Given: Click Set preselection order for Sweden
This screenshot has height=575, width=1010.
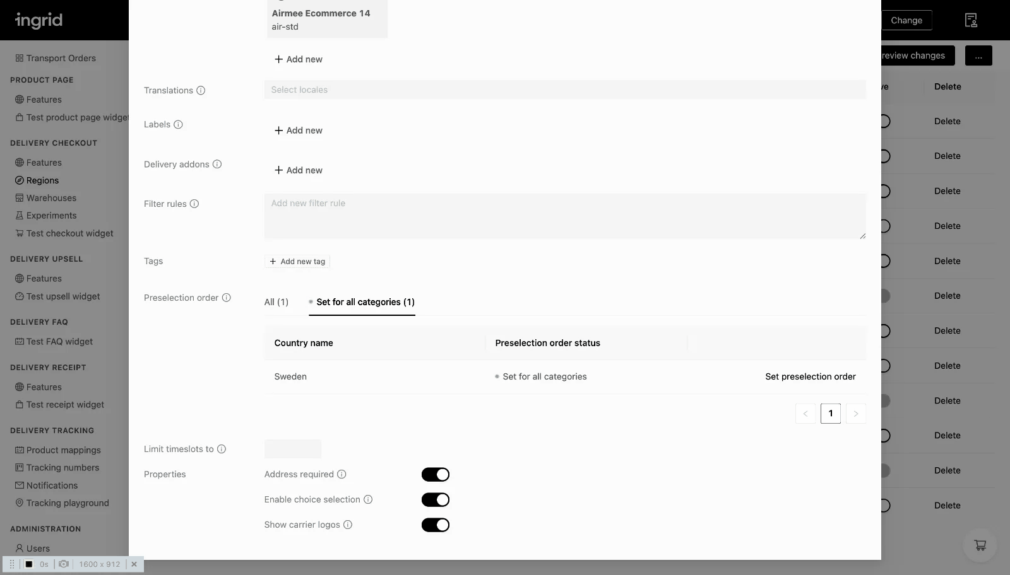Looking at the screenshot, I should point(811,376).
